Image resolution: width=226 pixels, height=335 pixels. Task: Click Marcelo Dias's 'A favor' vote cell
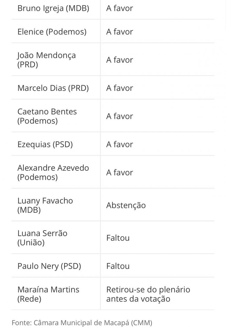tap(120, 88)
